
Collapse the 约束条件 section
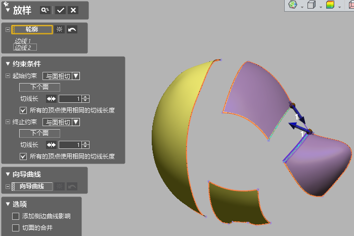(8, 64)
